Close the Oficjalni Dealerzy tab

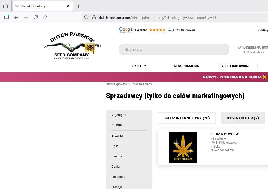(x=68, y=6)
